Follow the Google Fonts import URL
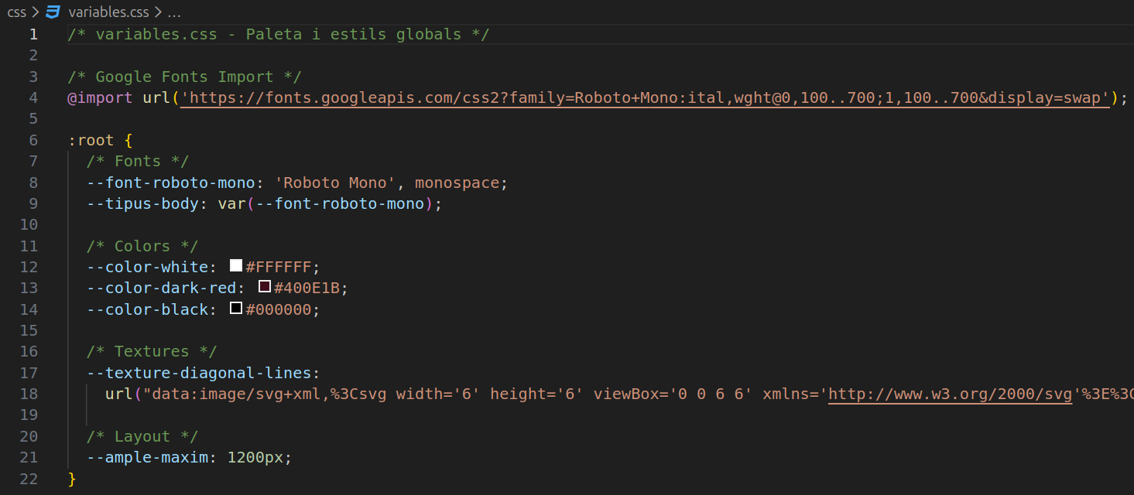Screen dimensions: 1134x495 pyautogui.click(x=646, y=97)
